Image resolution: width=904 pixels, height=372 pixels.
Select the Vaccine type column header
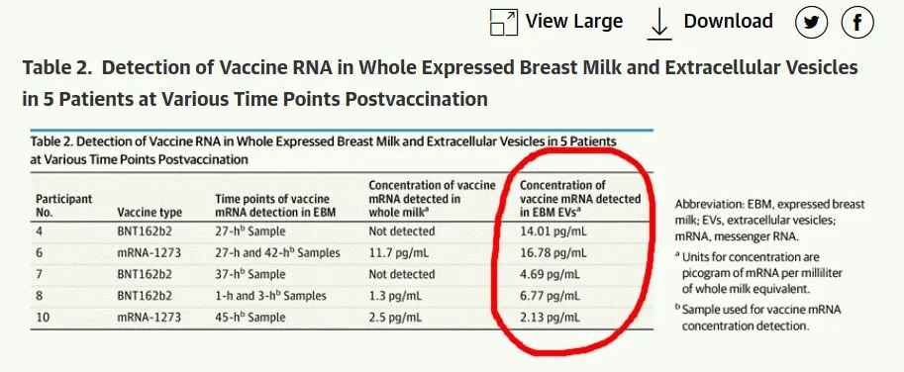click(150, 212)
